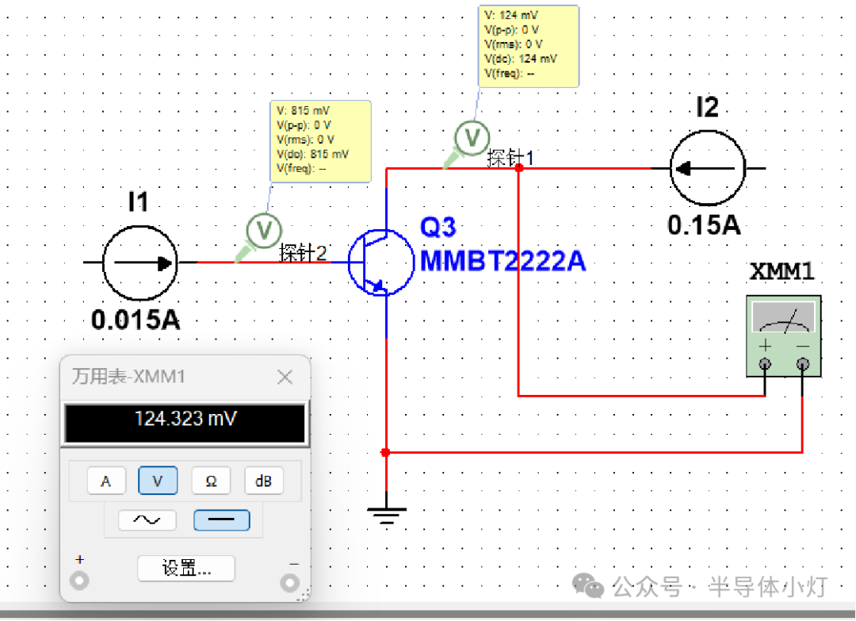This screenshot has width=856, height=621.
Task: Click the Q3 reference designator label
Action: click(x=438, y=227)
